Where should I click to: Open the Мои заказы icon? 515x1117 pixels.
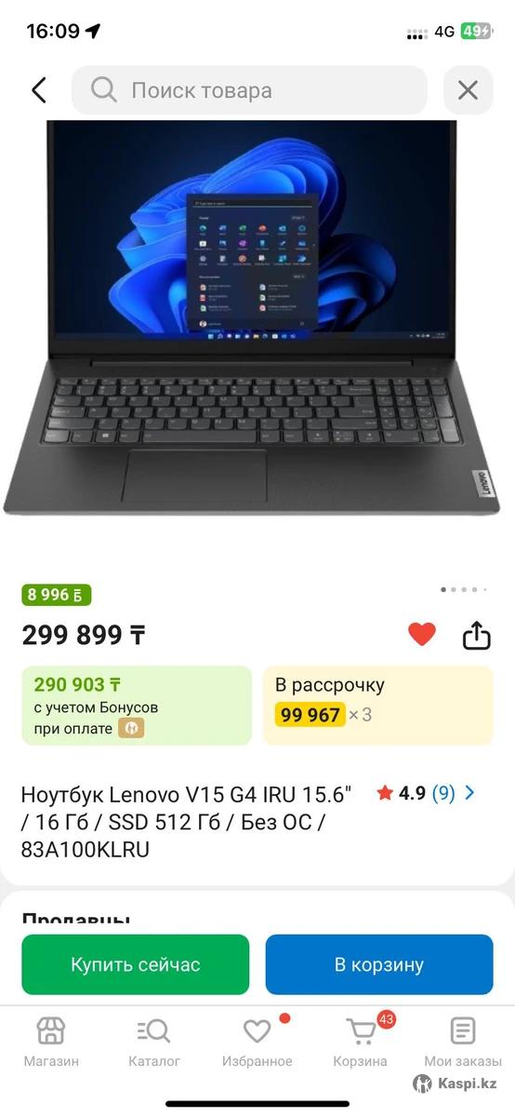(x=463, y=1042)
